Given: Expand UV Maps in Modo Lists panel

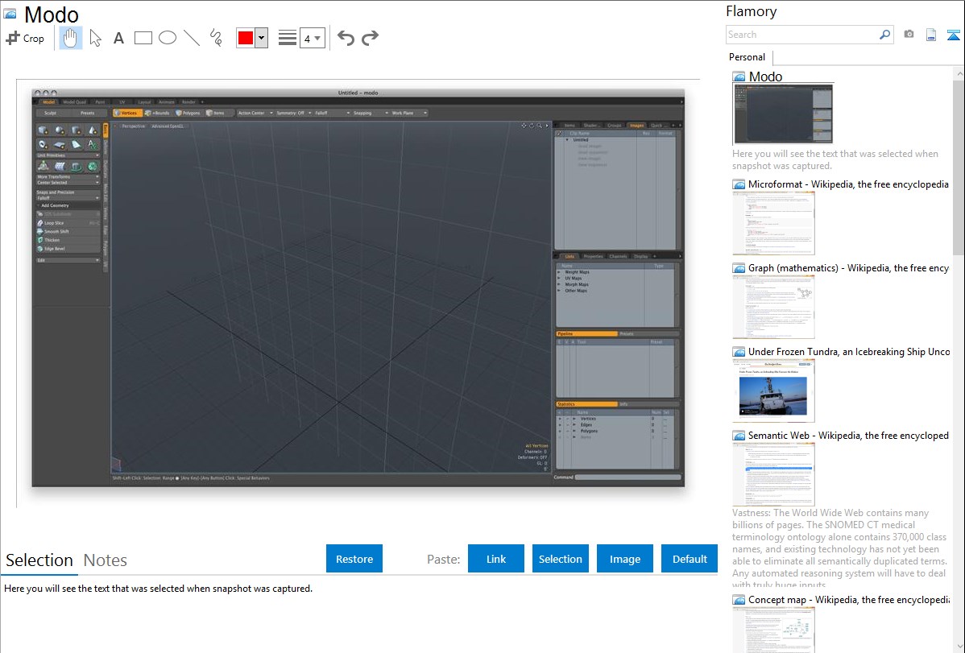Looking at the screenshot, I should [x=560, y=278].
